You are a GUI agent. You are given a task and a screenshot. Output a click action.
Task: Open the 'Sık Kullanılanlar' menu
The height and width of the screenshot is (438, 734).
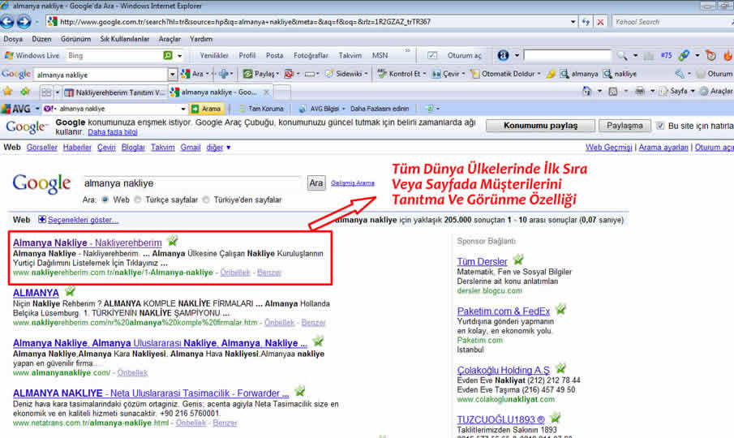coord(125,38)
